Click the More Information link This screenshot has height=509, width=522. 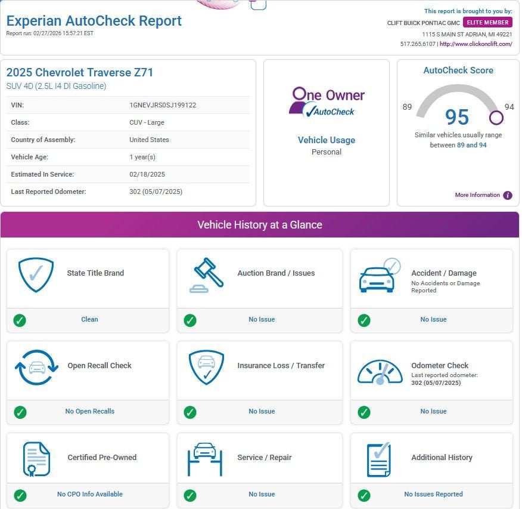click(x=477, y=195)
